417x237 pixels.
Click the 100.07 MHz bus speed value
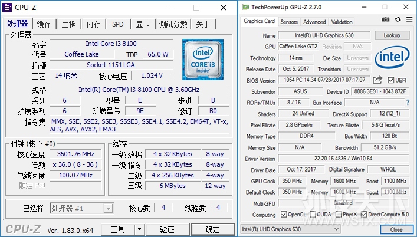point(76,175)
